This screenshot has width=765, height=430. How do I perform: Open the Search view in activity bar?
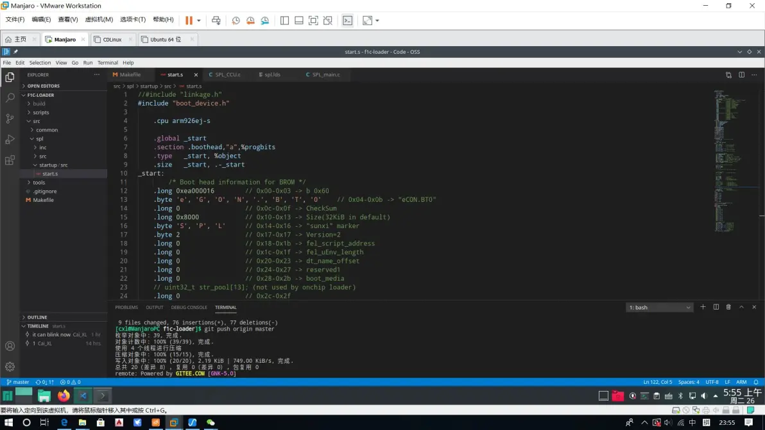(10, 98)
